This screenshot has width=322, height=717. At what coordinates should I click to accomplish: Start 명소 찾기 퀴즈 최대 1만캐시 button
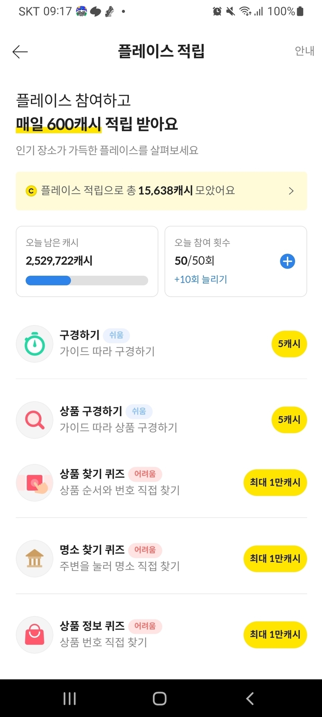click(x=275, y=559)
